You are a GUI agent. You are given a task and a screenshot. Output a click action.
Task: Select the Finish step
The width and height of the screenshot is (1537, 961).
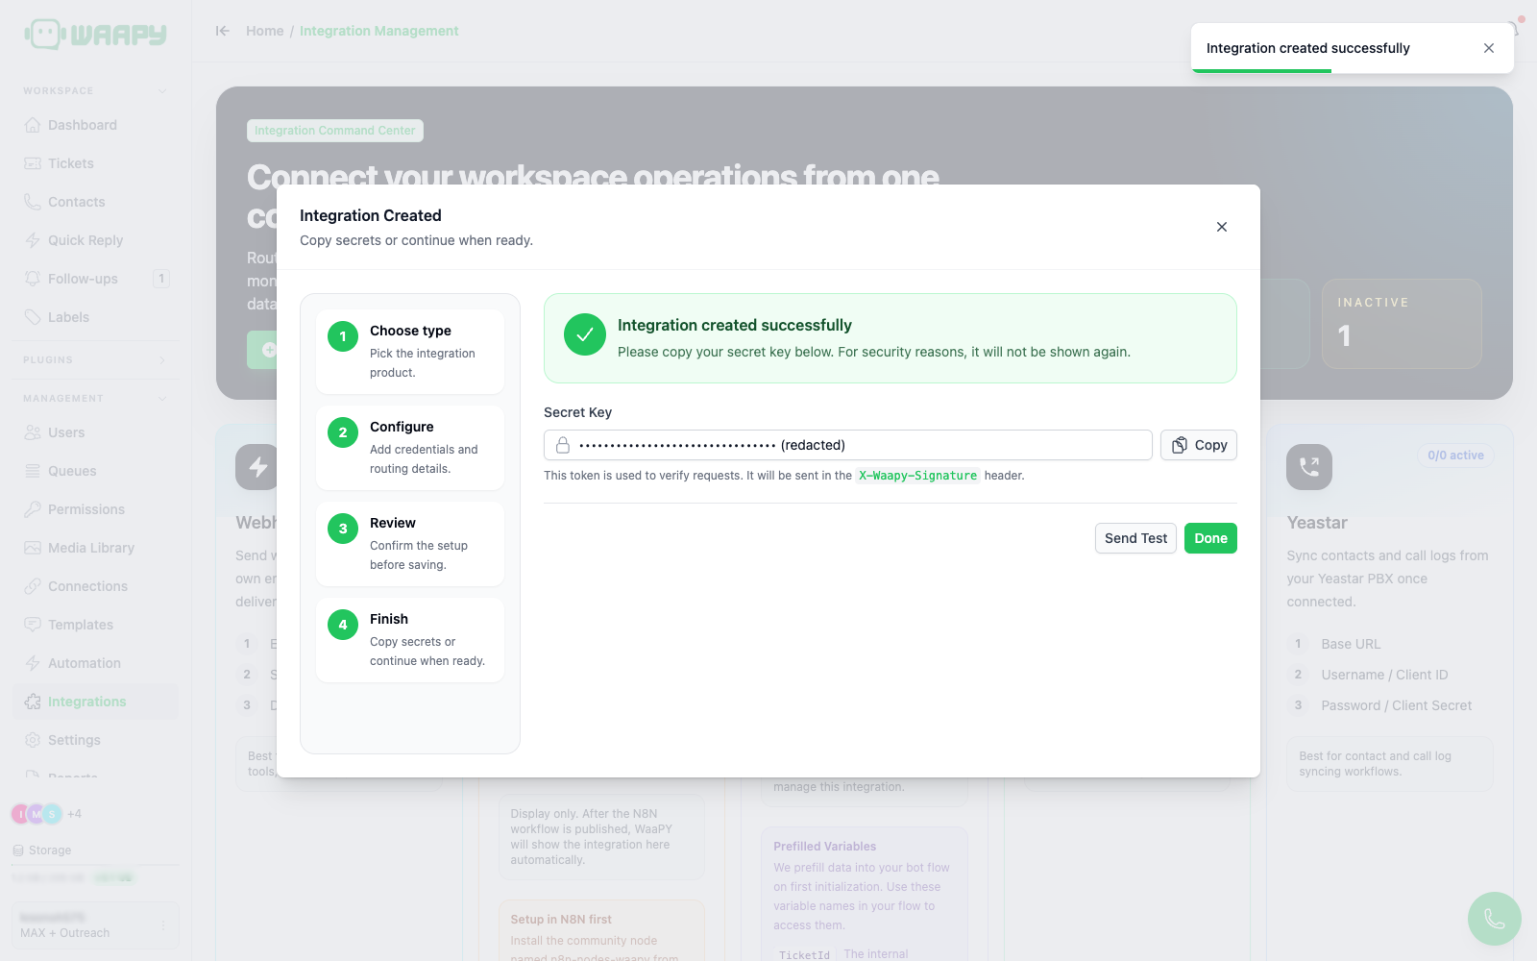pyautogui.click(x=410, y=640)
